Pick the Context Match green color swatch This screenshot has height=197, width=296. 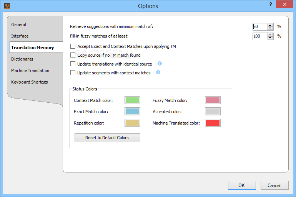(x=132, y=100)
